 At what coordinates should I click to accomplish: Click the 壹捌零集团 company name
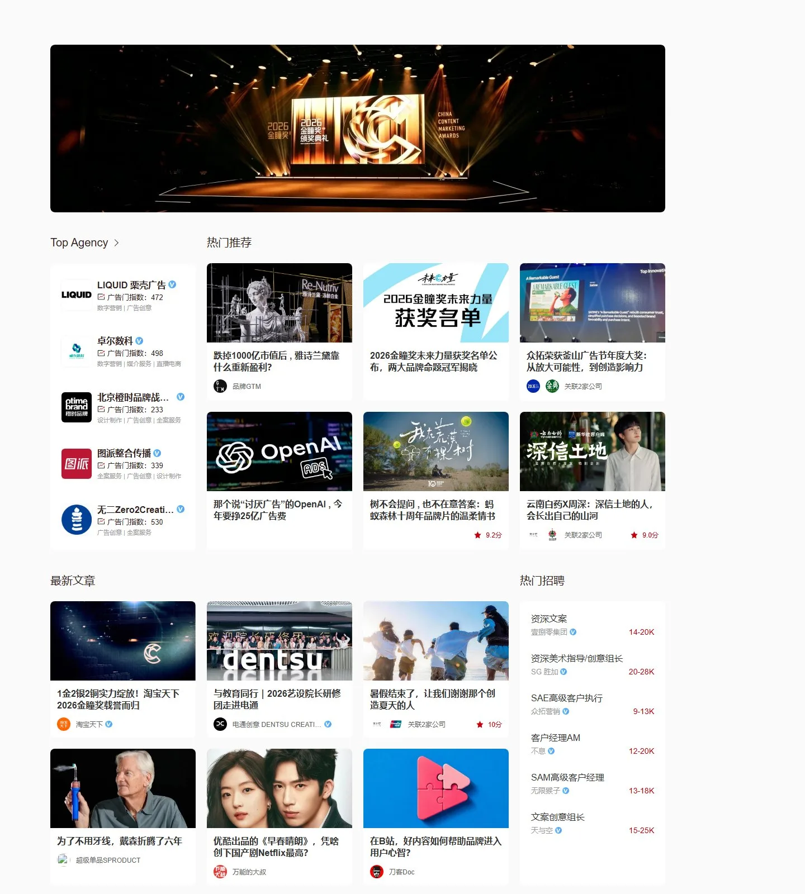click(549, 632)
